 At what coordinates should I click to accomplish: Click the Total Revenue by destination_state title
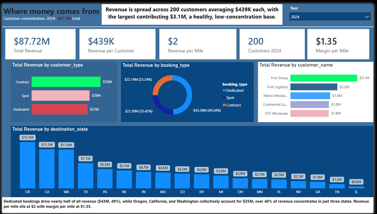50,129
